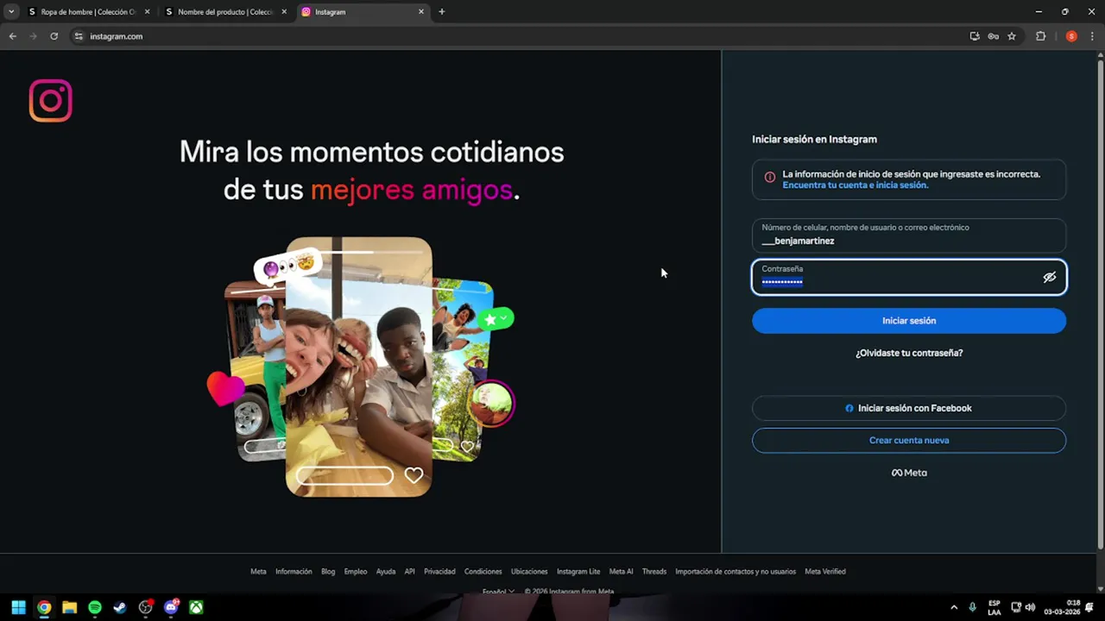Open Importación de contactos y no usuarios link
This screenshot has width=1105, height=621.
click(x=736, y=572)
